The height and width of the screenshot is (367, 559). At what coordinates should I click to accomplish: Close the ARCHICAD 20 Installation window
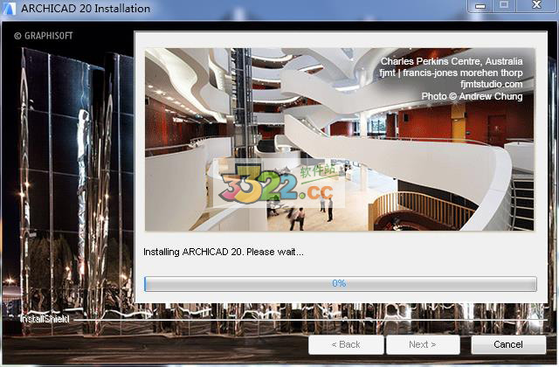[x=537, y=6]
